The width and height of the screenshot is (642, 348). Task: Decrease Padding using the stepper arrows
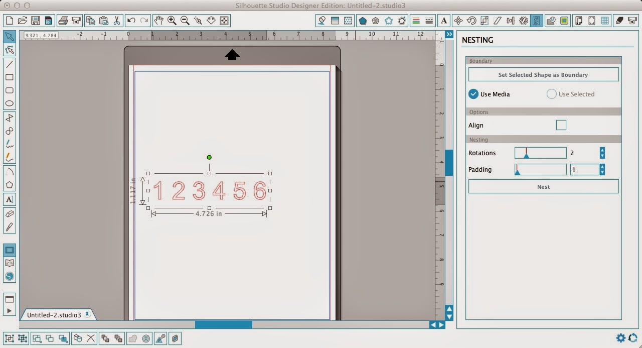(601, 172)
